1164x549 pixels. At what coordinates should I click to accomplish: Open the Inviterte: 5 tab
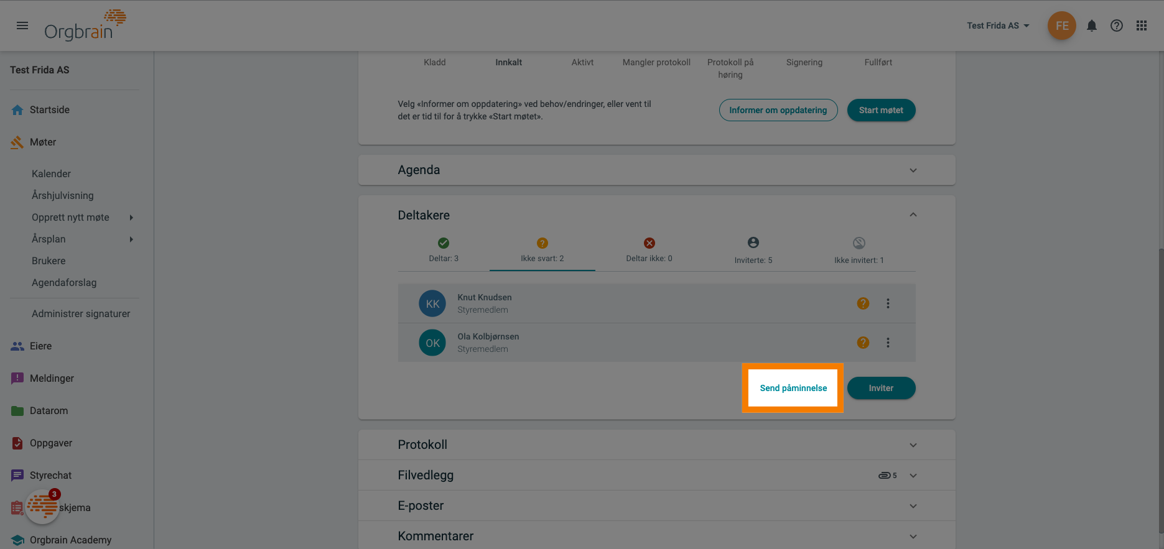pos(753,251)
